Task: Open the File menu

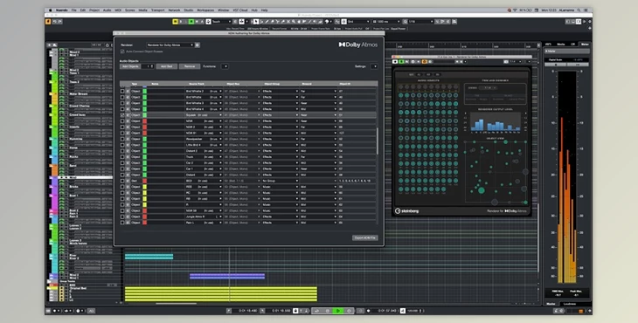Action: (73, 10)
